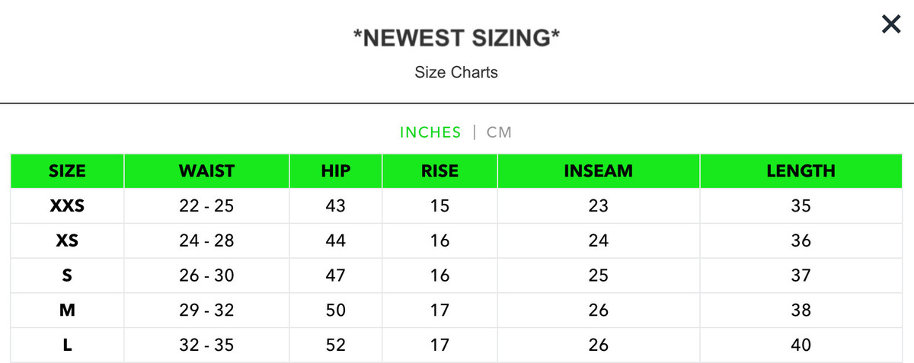Select the XS size row label
Screen dimensions: 914x363
tap(67, 240)
